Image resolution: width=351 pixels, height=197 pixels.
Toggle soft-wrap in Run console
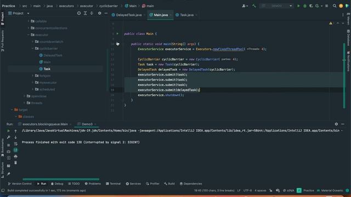pyautogui.click(x=15, y=144)
